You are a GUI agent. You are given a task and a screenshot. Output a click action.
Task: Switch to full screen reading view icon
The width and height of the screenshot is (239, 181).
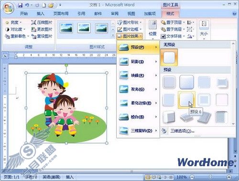click(x=154, y=177)
